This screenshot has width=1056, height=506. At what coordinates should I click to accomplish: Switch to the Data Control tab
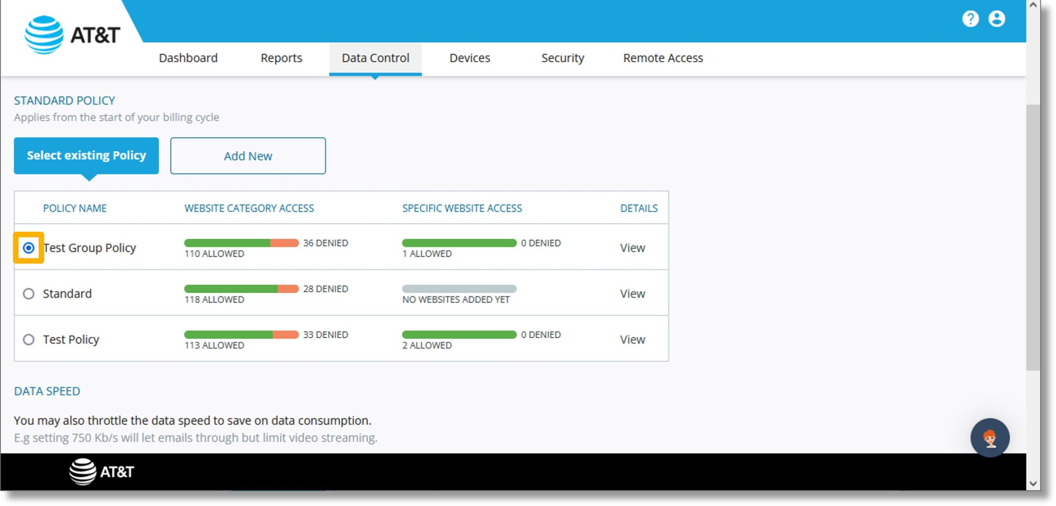375,58
